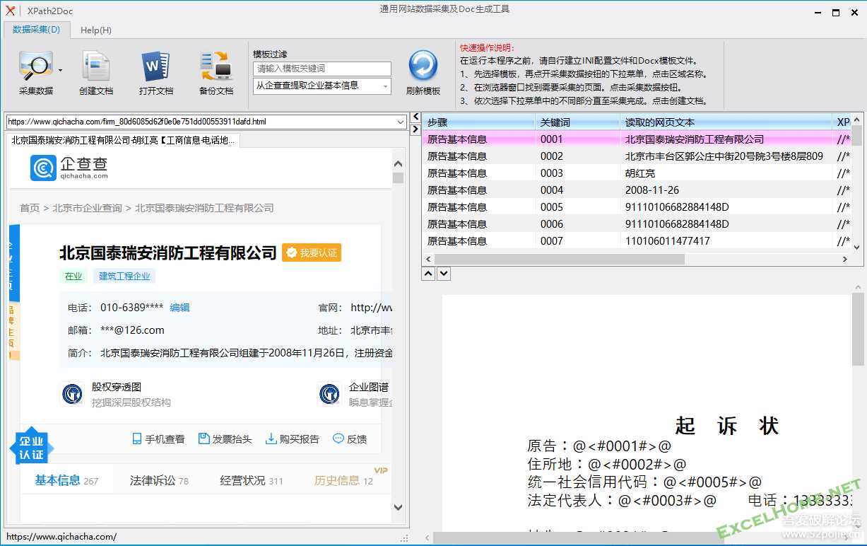Expand the URL address bar dropdown
This screenshot has width=867, height=546.
(401, 122)
